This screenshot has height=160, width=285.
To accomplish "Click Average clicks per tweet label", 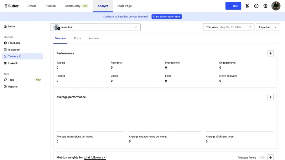I will [x=220, y=137].
